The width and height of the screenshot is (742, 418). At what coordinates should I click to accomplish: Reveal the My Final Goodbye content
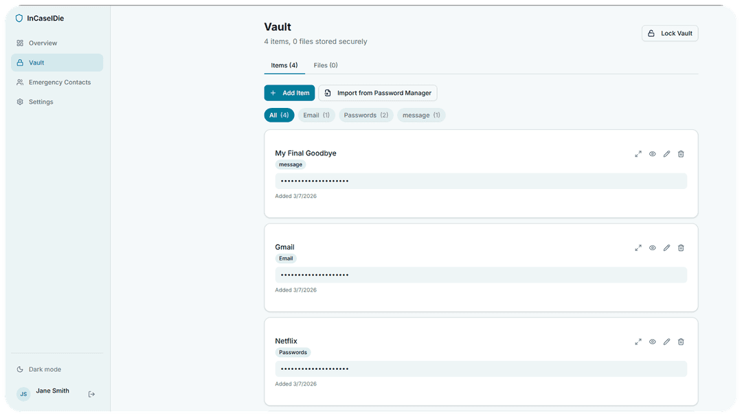point(652,154)
